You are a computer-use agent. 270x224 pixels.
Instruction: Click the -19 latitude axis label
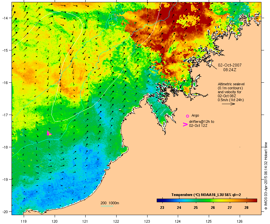(5, 180)
